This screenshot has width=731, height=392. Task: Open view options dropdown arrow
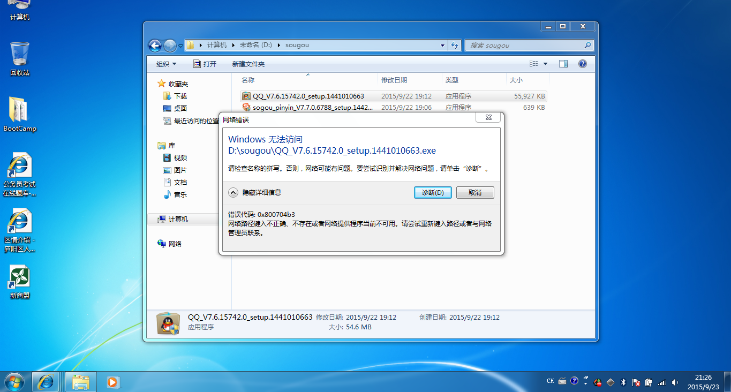coord(546,64)
